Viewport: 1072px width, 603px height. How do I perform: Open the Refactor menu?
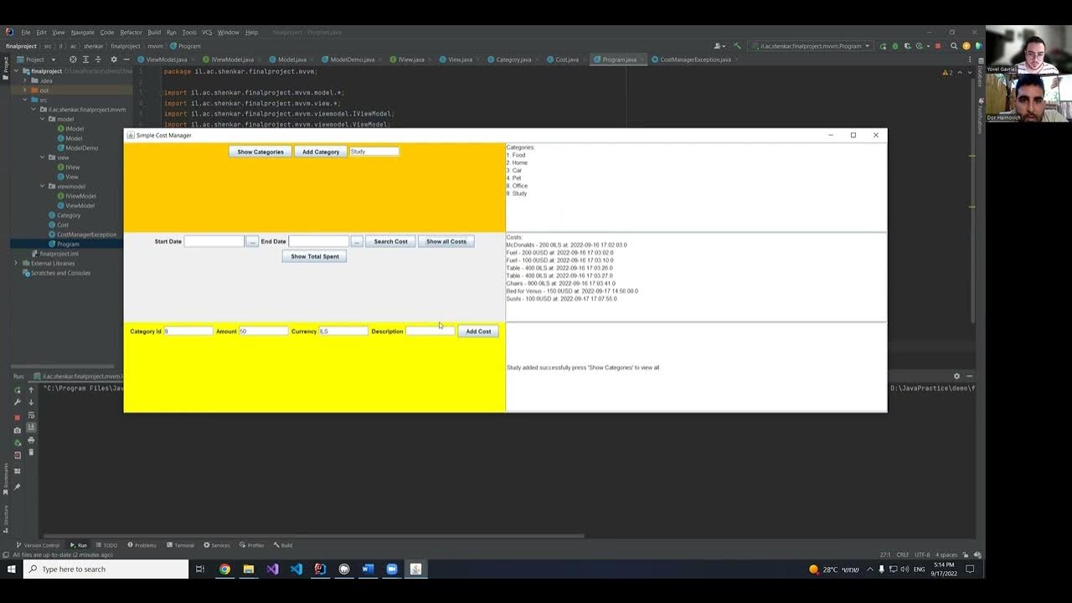tap(131, 32)
